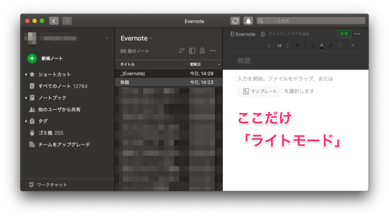Go forward with the right arrow button
The width and height of the screenshot is (389, 218).
67,21
